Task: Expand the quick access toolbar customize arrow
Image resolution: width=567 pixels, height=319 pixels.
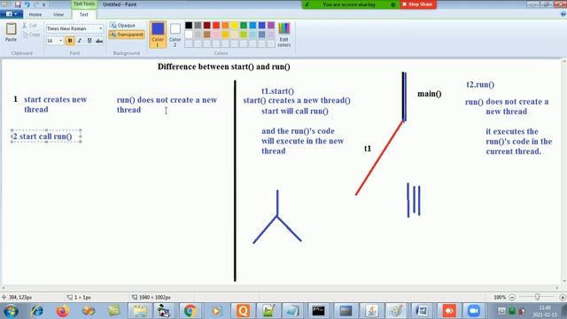Action: [44, 4]
